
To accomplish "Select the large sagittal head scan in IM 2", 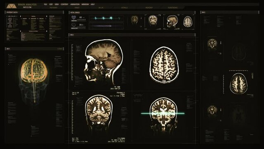I will tap(103, 62).
